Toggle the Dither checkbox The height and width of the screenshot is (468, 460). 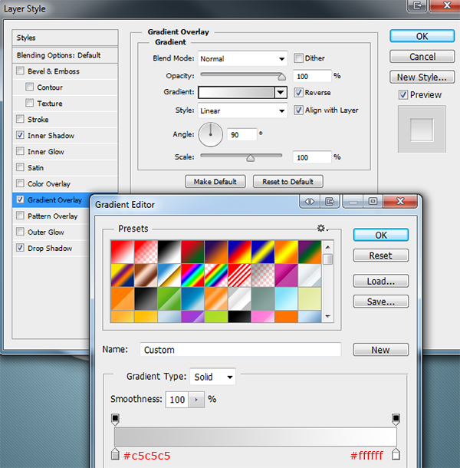(298, 58)
